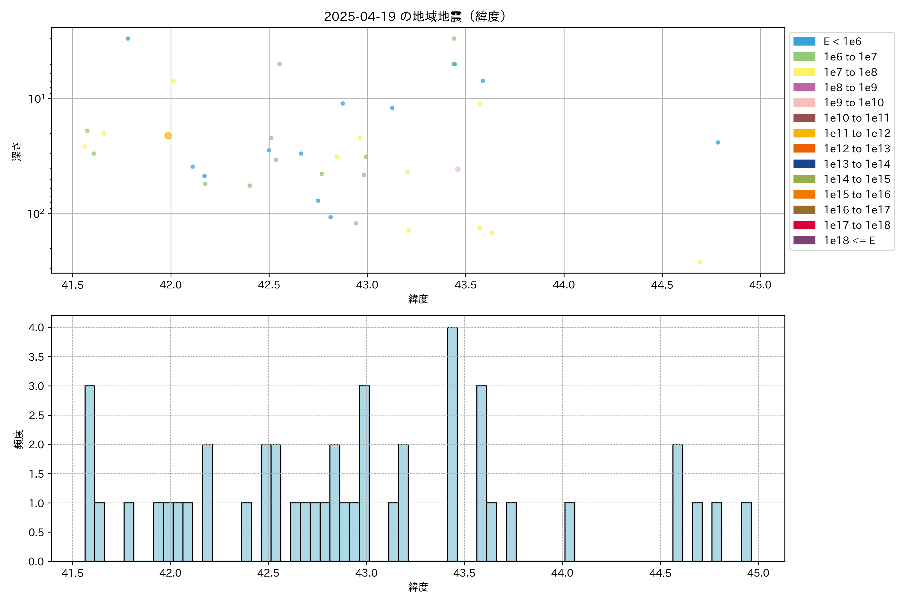Click the 緯度 label under the scatter plot

click(418, 298)
